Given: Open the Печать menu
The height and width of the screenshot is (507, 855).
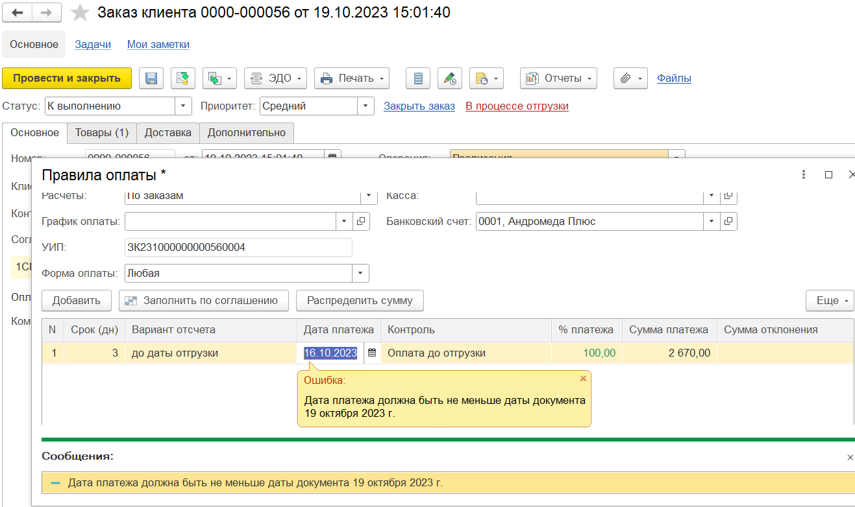Looking at the screenshot, I should (352, 78).
